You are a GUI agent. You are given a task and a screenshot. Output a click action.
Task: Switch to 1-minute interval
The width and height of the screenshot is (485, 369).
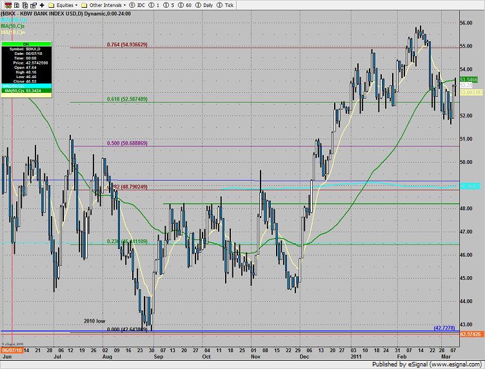pyautogui.click(x=154, y=5)
